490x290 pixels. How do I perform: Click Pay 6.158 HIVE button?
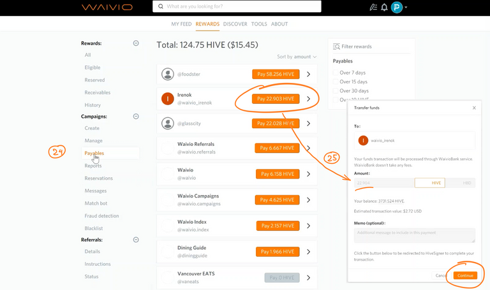[278, 174]
